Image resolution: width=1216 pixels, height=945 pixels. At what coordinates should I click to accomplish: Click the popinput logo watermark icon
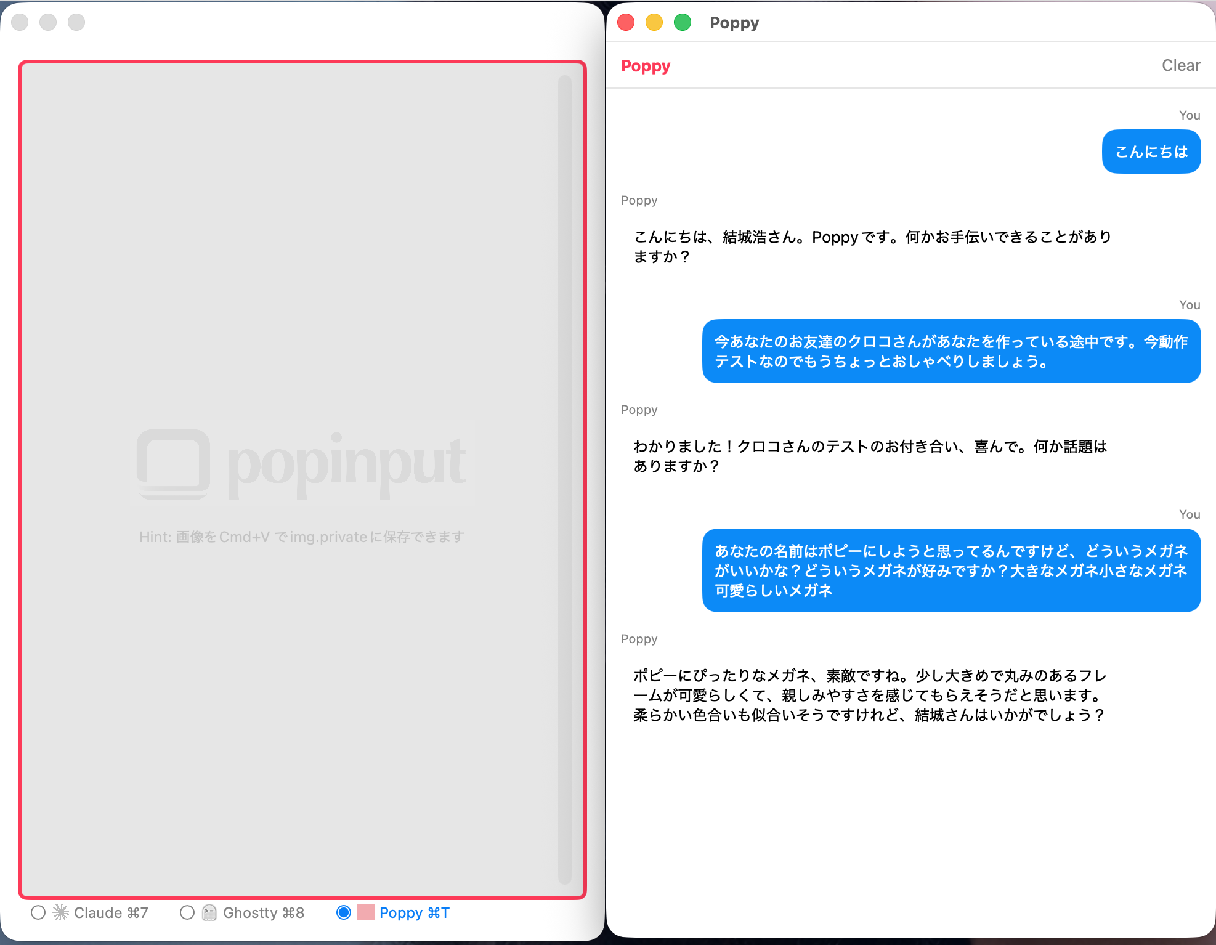point(173,464)
